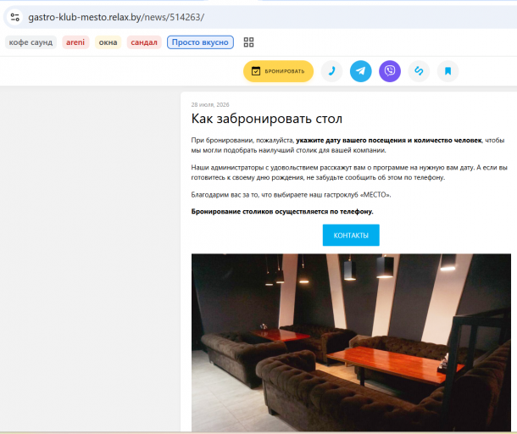Image resolution: width=517 pixels, height=434 pixels.
Task: Click the date 28 июля, 2026
Action: point(210,104)
